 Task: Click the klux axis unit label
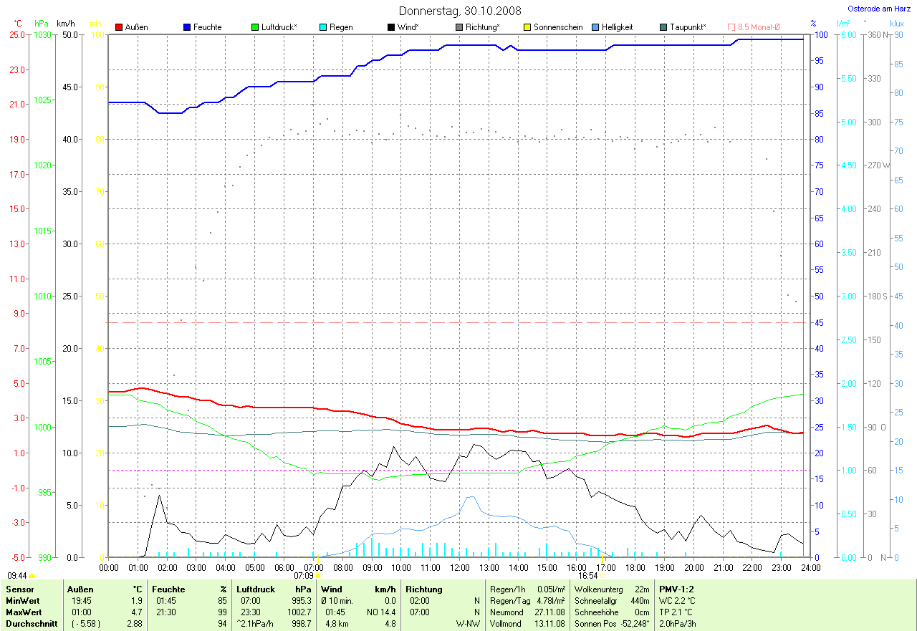point(896,24)
